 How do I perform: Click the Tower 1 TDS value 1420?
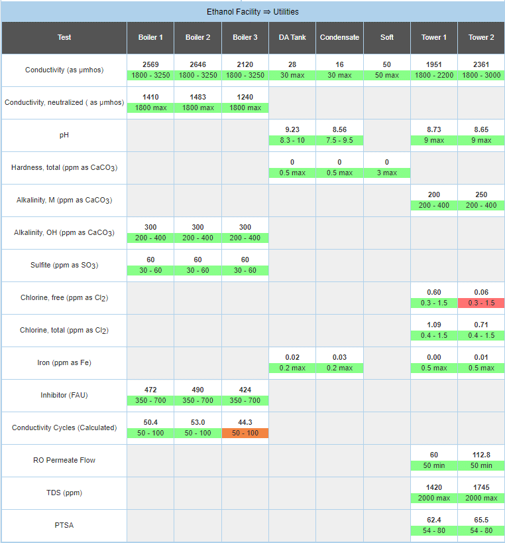pyautogui.click(x=434, y=487)
